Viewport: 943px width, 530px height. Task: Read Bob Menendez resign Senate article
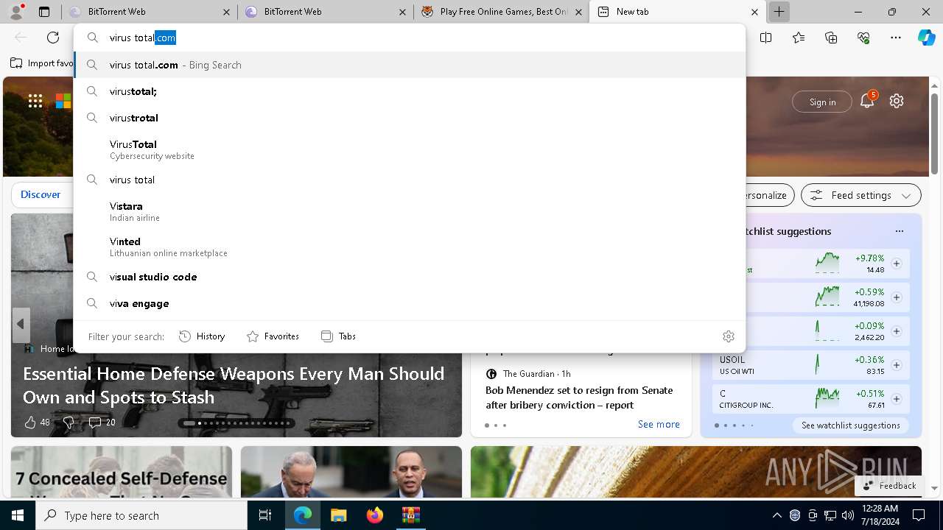(579, 397)
